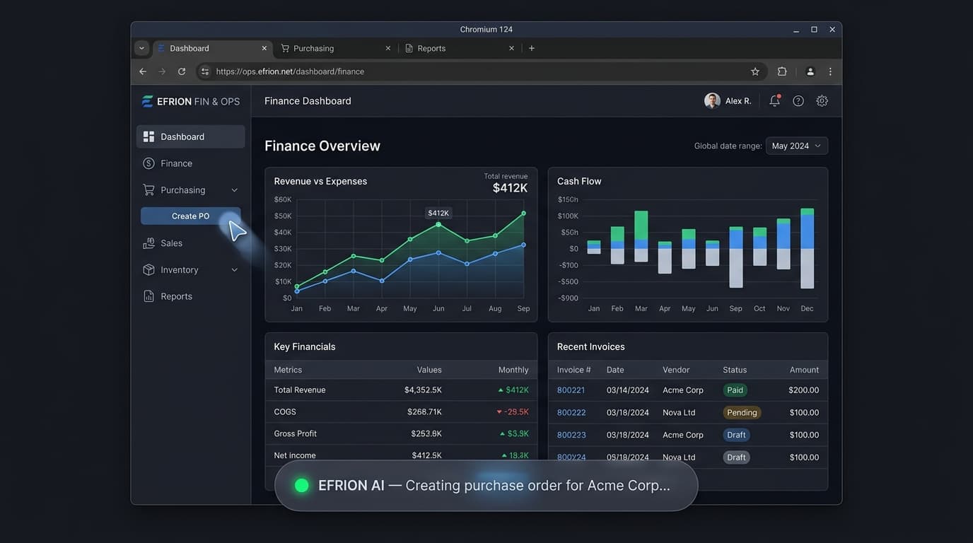This screenshot has height=543, width=973.
Task: Open the May 2024 date range dropdown
Action: (797, 146)
